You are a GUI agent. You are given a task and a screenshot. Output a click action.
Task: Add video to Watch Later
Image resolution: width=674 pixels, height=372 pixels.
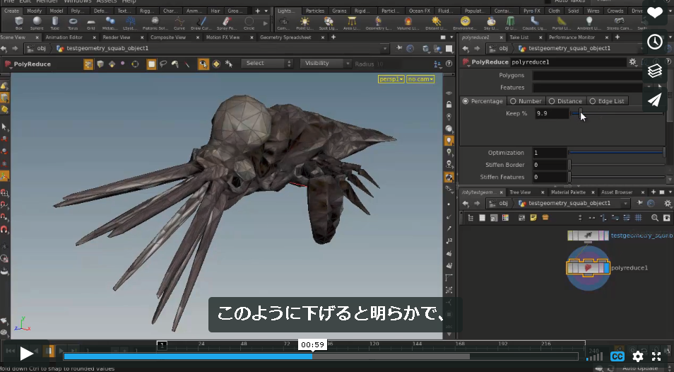point(655,42)
